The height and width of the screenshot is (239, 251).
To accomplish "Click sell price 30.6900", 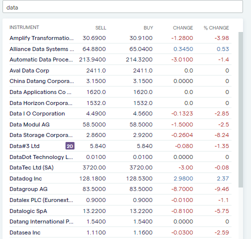I will tap(94, 38).
